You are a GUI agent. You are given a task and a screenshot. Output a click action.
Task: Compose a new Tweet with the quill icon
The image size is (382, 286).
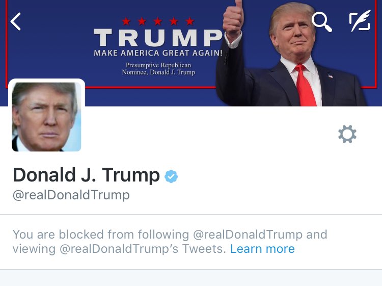pyautogui.click(x=360, y=21)
